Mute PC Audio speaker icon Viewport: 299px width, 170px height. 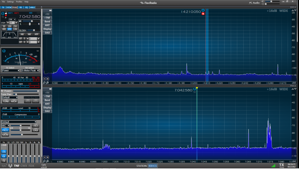click(x=263, y=1)
